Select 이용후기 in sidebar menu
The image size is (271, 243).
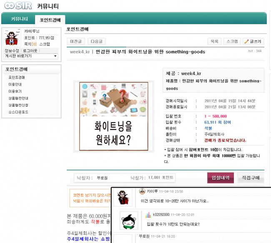pos(15,91)
